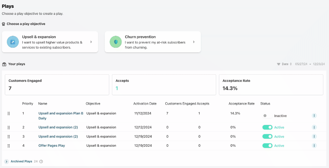Open priority 2 Upsell and expansion (2)
The height and width of the screenshot is (168, 329).
(x=58, y=127)
